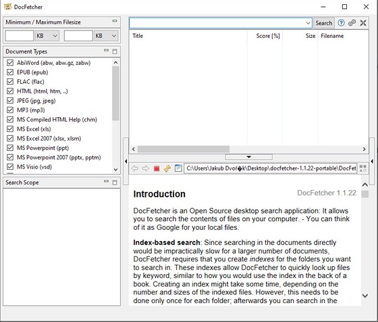Screen dimensions: 378x322
Task: Maximize the Search Scope panel
Action: click(115, 183)
